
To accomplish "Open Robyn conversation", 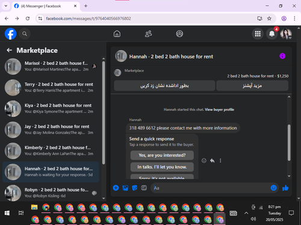I will 51,193.
